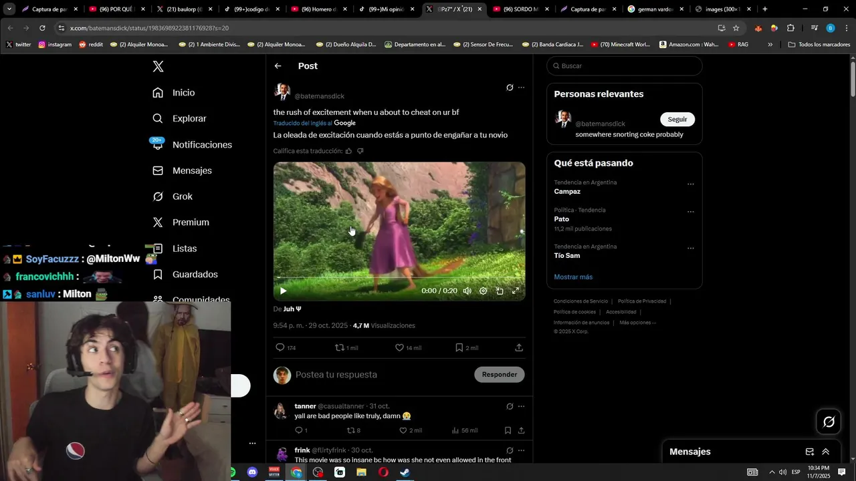Open frink's reply three-dot menu
This screenshot has height=481, width=856.
coord(522,450)
